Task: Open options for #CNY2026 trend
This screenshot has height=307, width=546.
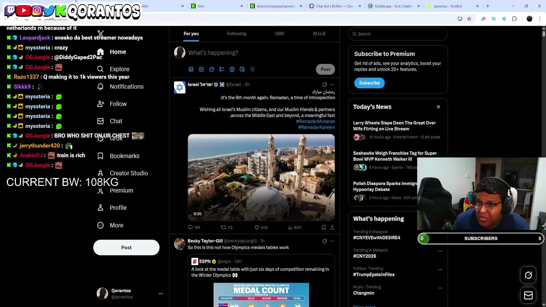Action: coord(440,251)
